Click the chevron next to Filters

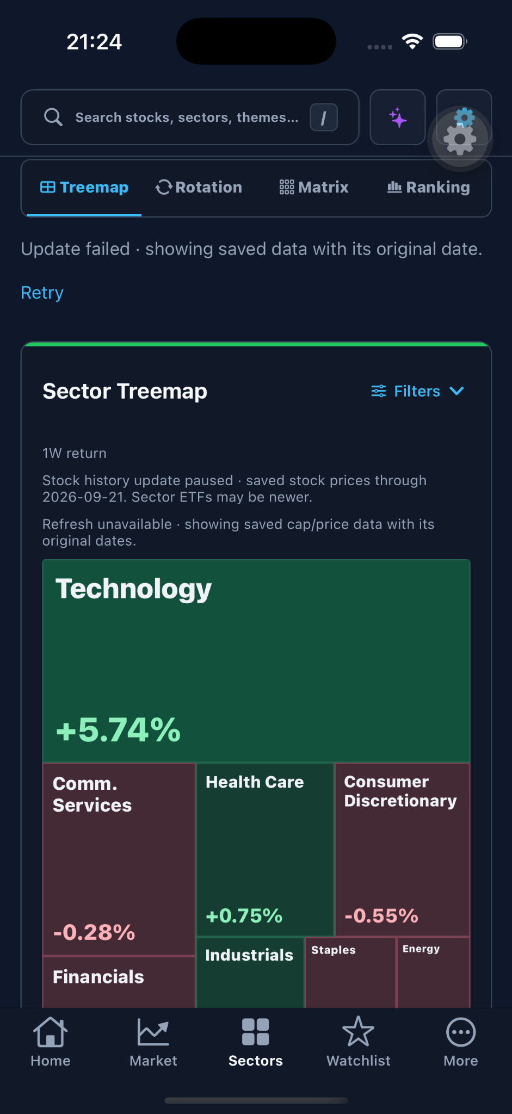[x=457, y=391]
